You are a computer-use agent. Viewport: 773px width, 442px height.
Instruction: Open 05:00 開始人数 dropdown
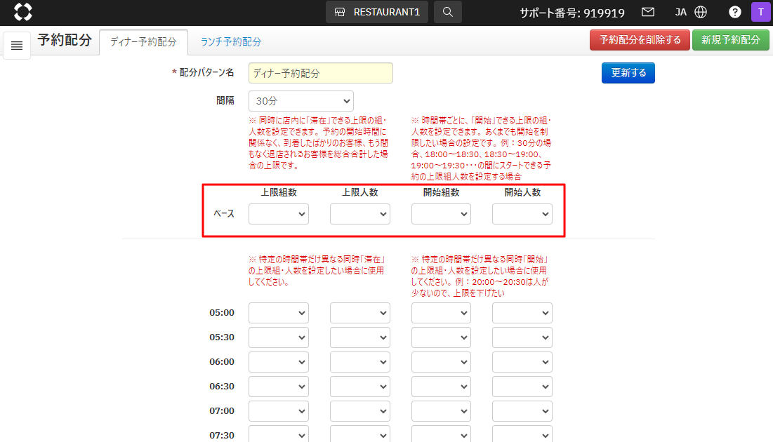pyautogui.click(x=522, y=313)
